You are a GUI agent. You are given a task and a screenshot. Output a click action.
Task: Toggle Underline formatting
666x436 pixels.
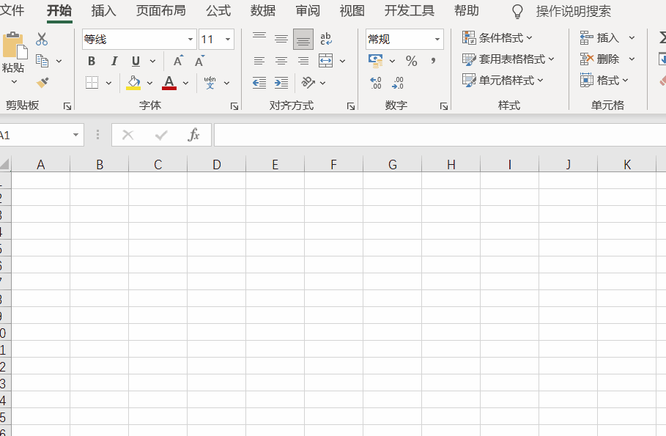coord(136,62)
